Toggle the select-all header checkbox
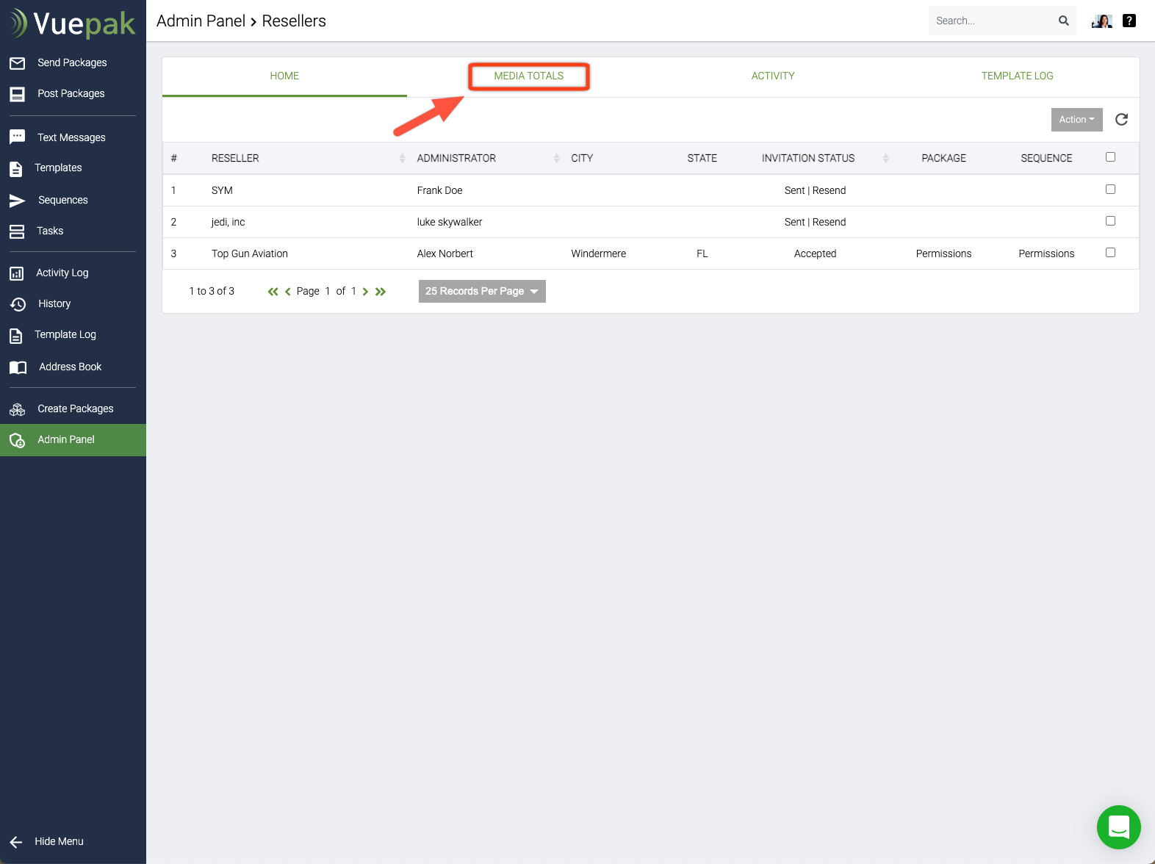Screen dimensions: 1155x864 click(x=1110, y=157)
